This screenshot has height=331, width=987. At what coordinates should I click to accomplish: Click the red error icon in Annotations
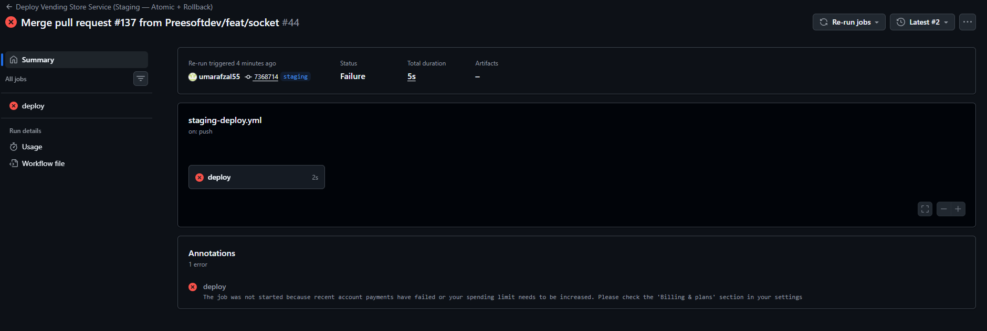[x=193, y=287]
